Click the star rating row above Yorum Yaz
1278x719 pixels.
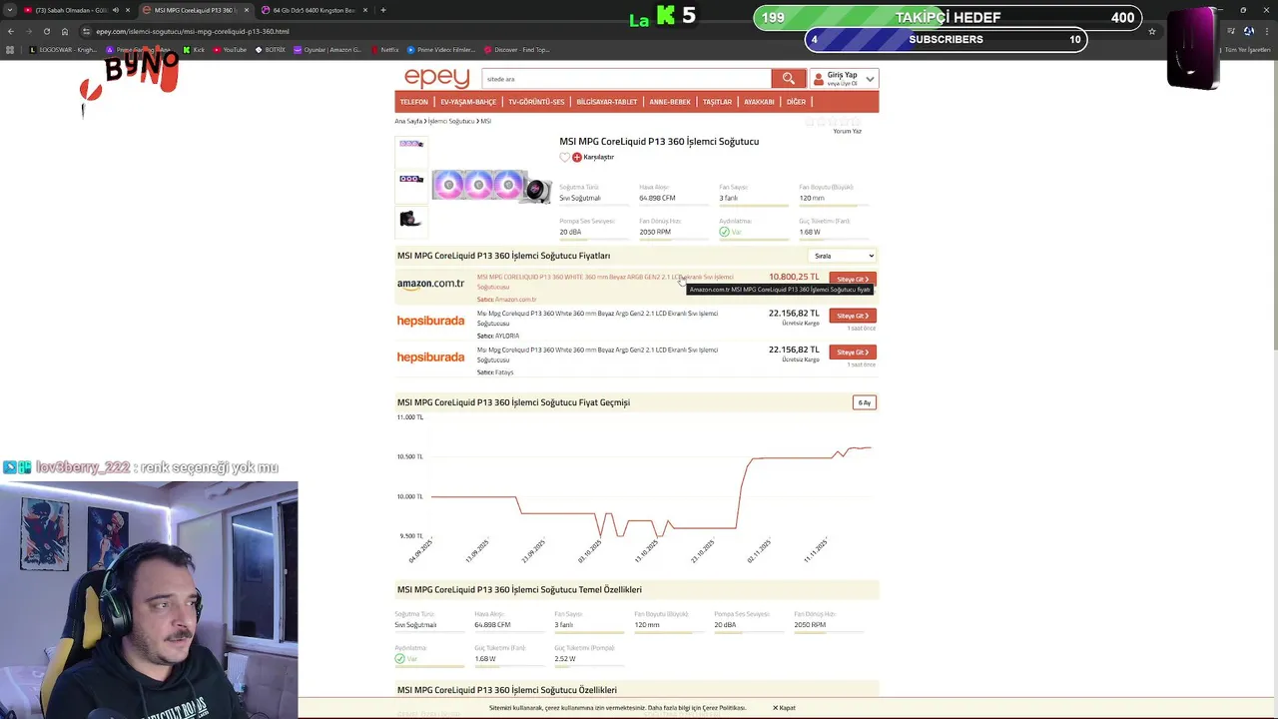tap(833, 122)
